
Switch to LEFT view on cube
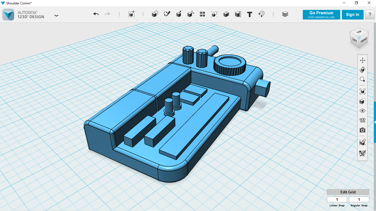(355, 40)
